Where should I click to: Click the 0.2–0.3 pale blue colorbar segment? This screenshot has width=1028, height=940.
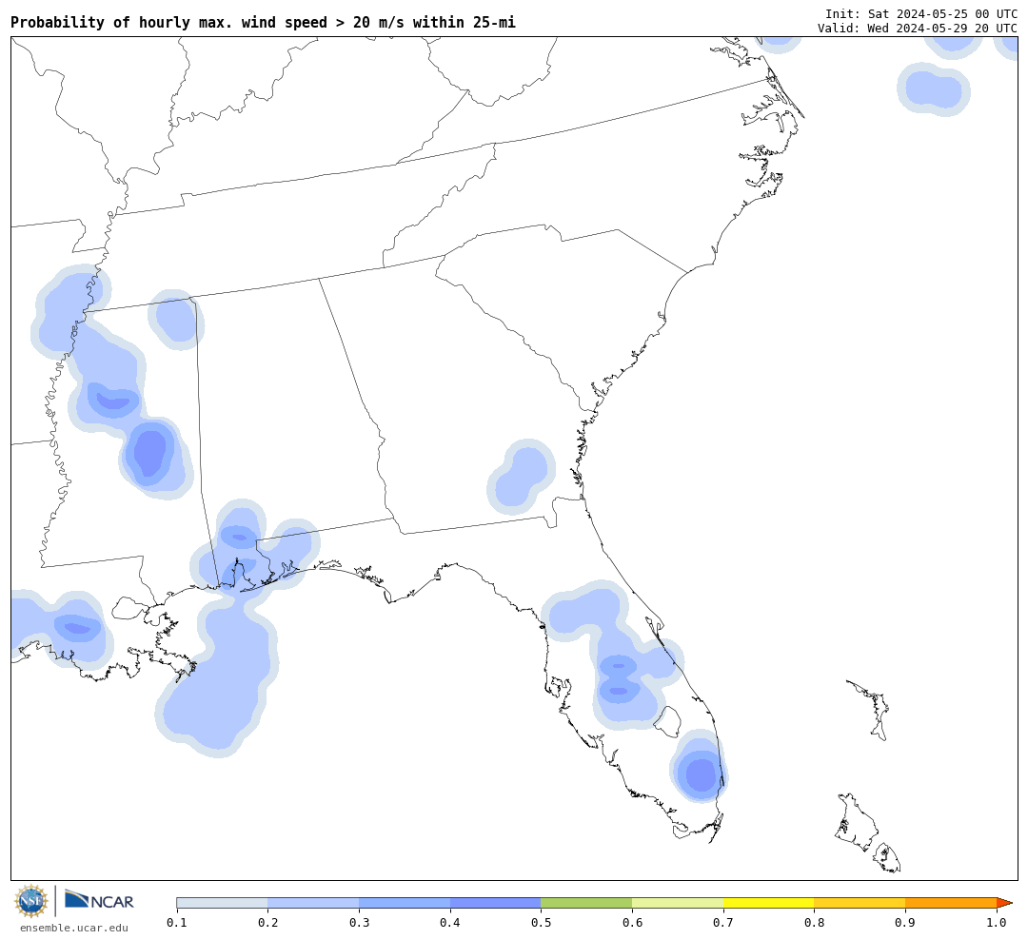(313, 903)
